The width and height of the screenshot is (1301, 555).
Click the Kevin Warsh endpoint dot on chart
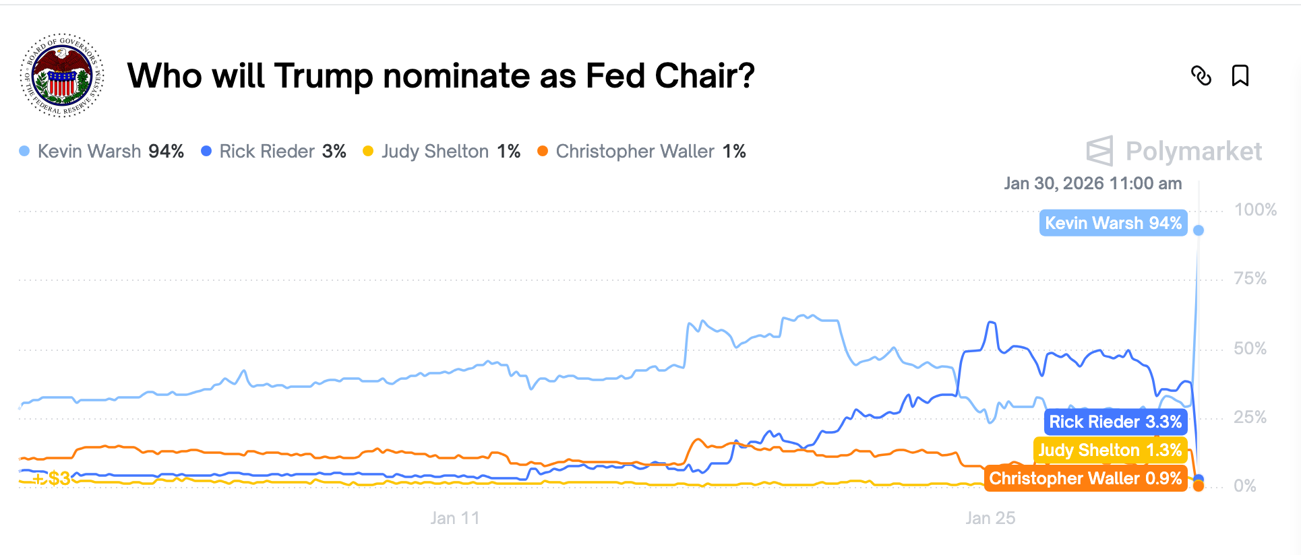coord(1199,230)
